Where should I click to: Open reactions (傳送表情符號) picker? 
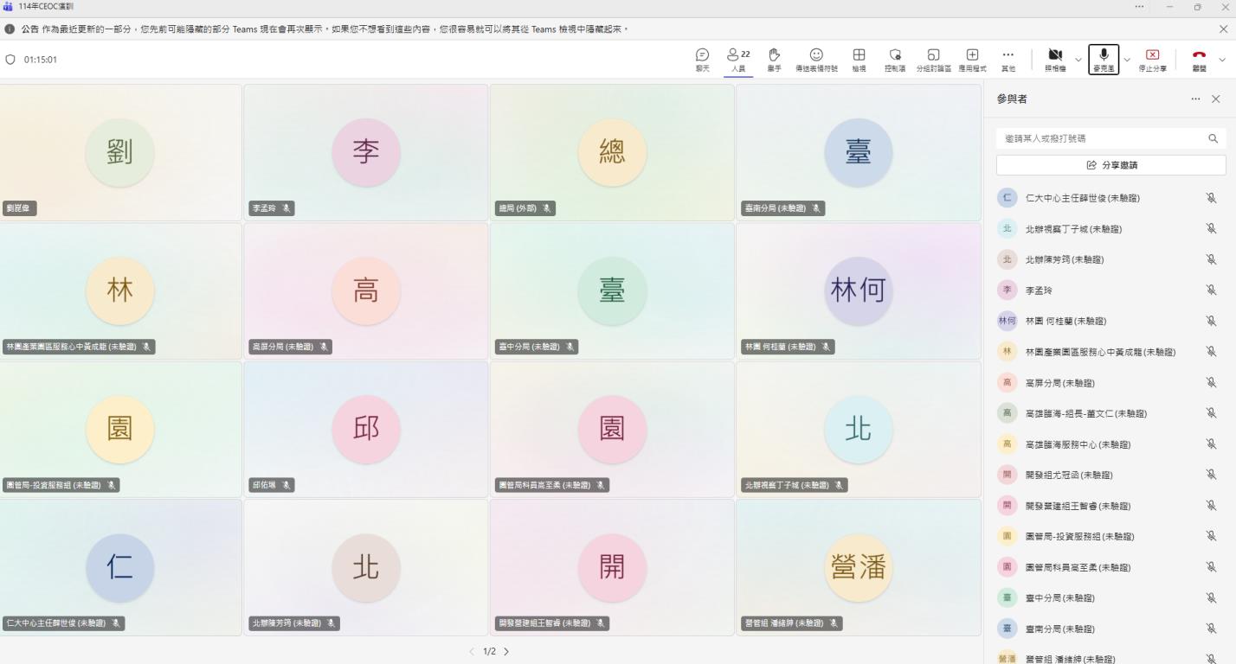(815, 59)
